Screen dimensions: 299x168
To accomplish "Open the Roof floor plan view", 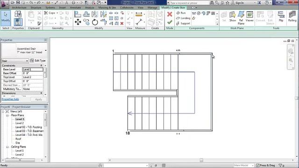I will [18, 139].
